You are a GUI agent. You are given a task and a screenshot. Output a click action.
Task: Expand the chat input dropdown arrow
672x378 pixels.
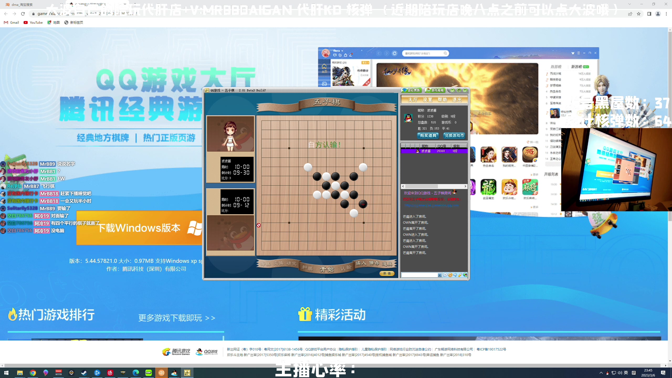click(440, 275)
